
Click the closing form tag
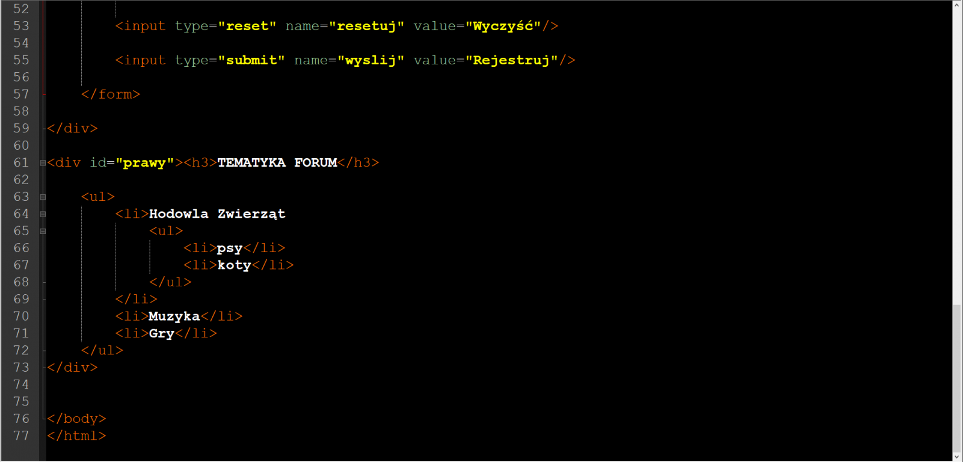[x=111, y=94]
